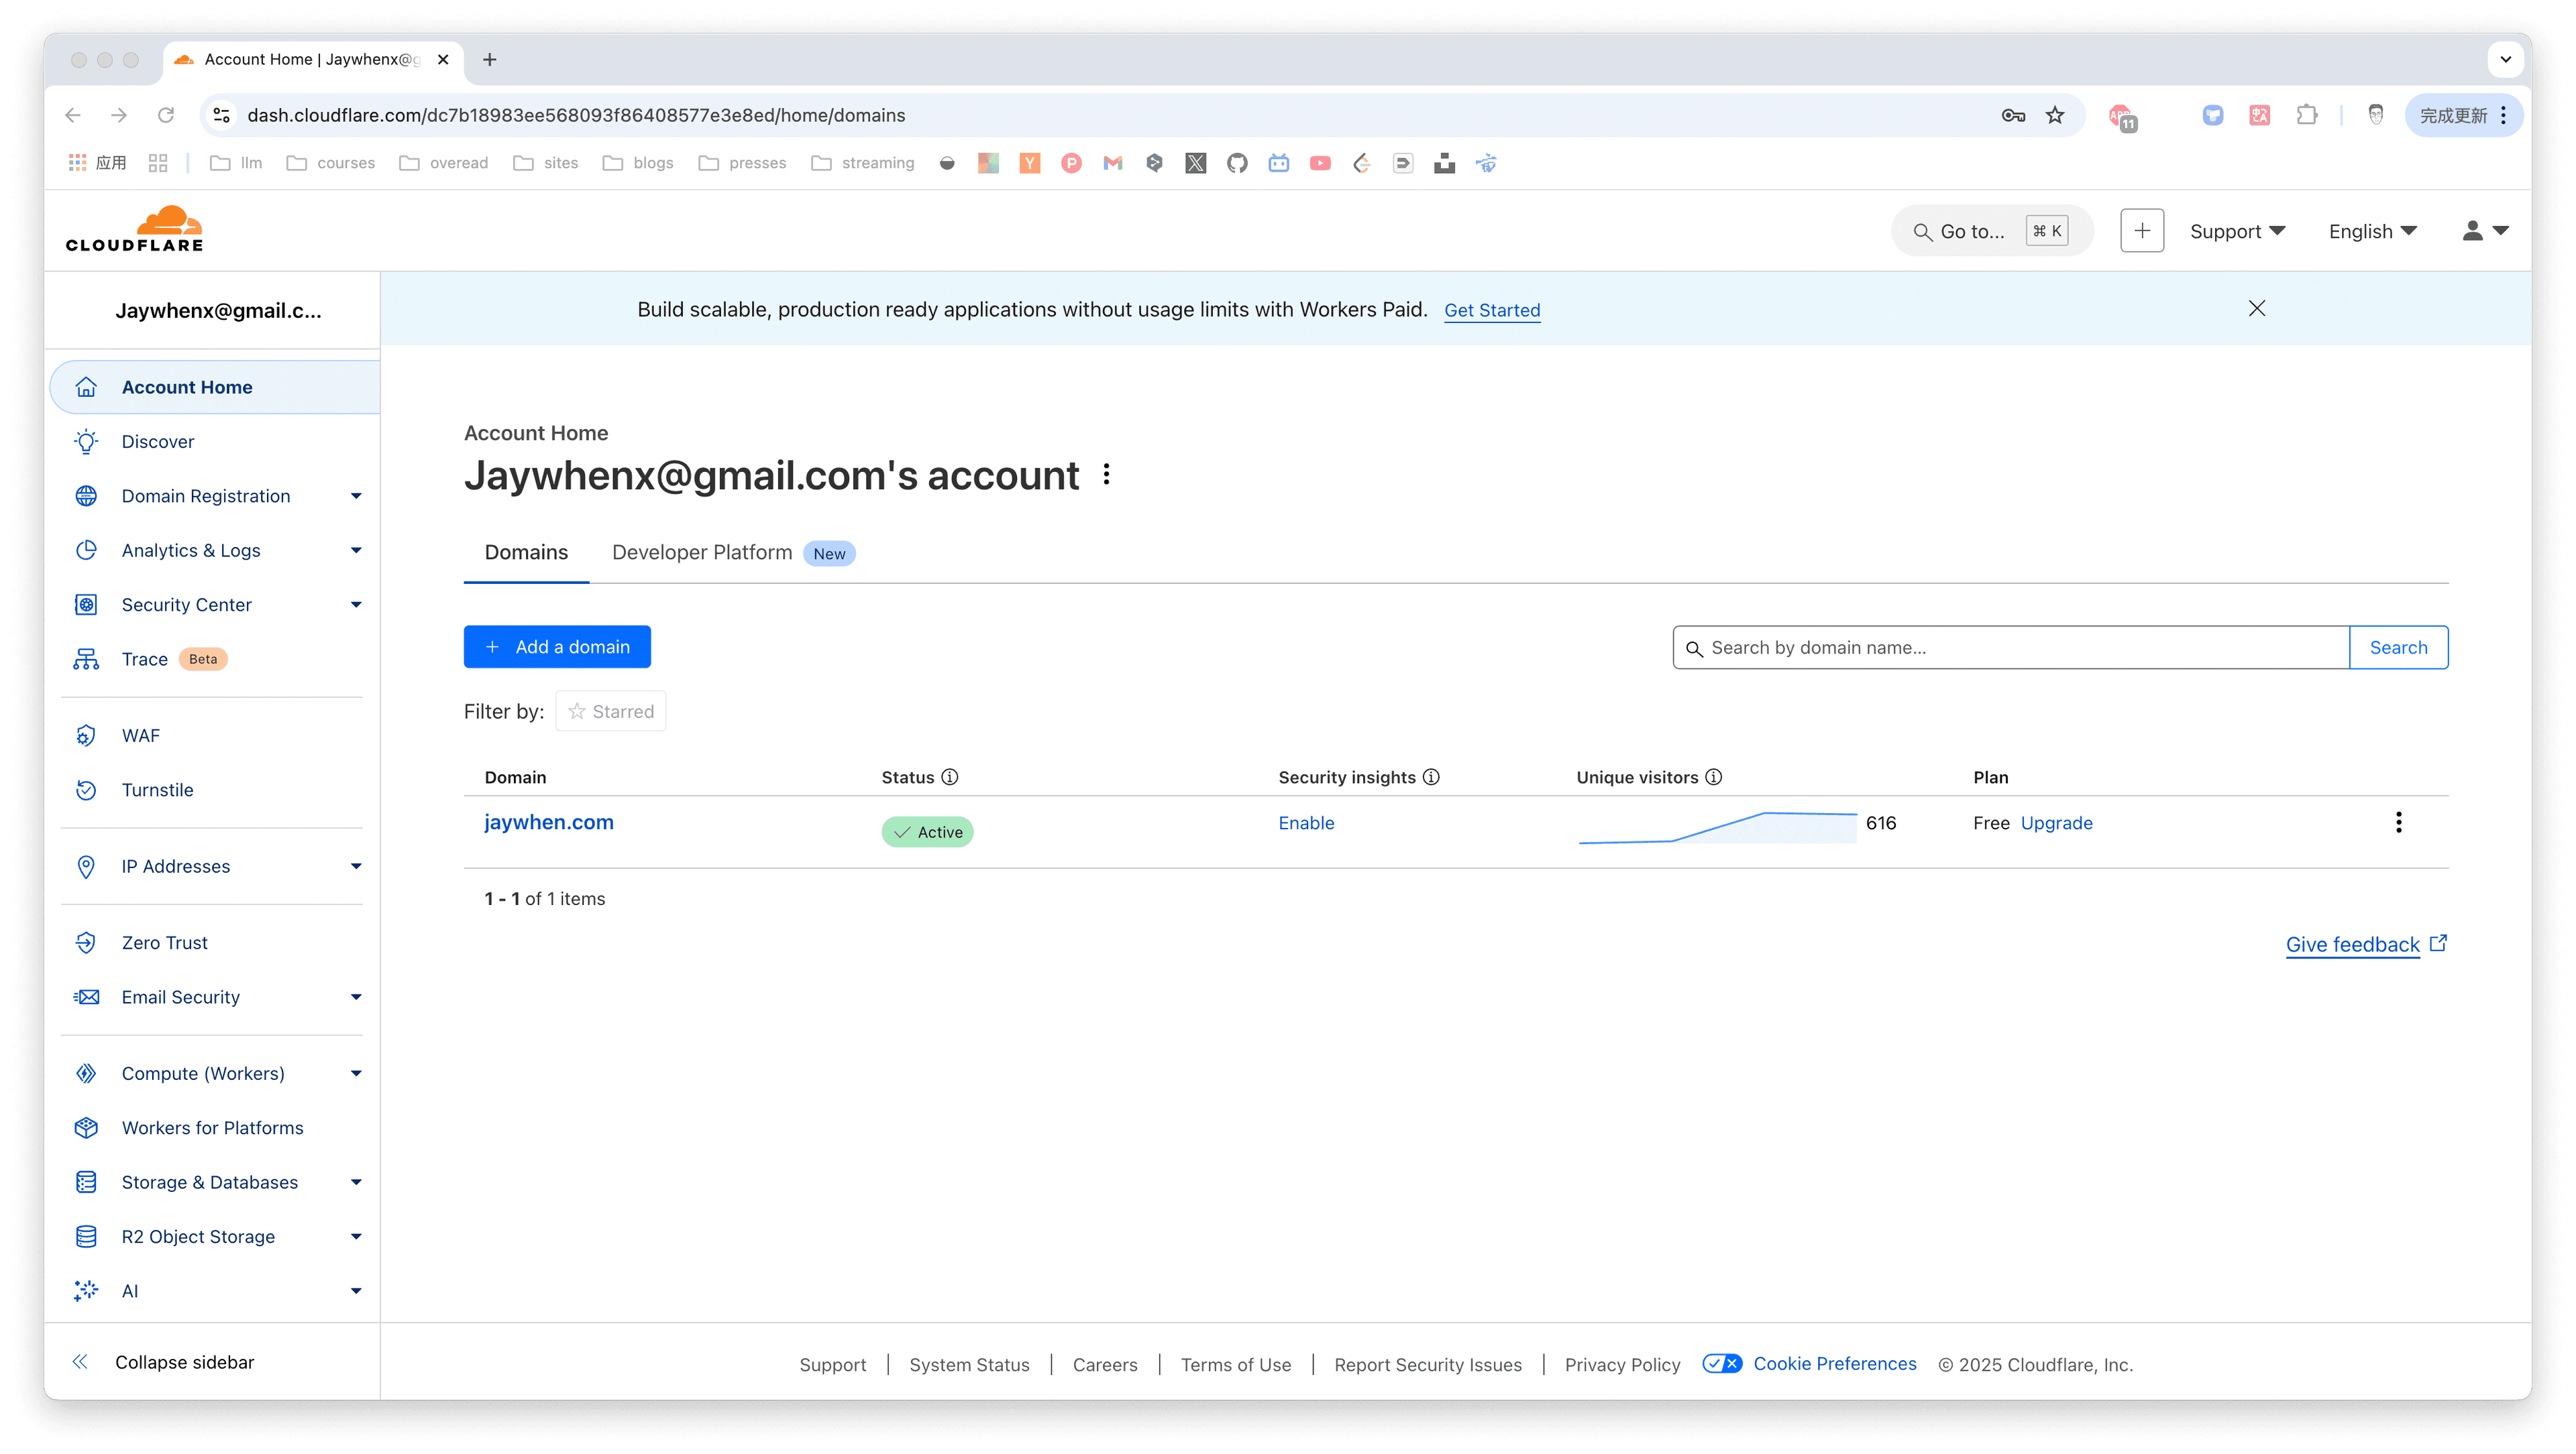Select the Account Home browser tab
This screenshot has height=1454, width=2576.
(313, 59)
